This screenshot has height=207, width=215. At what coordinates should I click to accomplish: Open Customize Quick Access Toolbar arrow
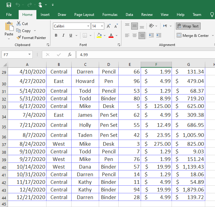tap(53, 5)
